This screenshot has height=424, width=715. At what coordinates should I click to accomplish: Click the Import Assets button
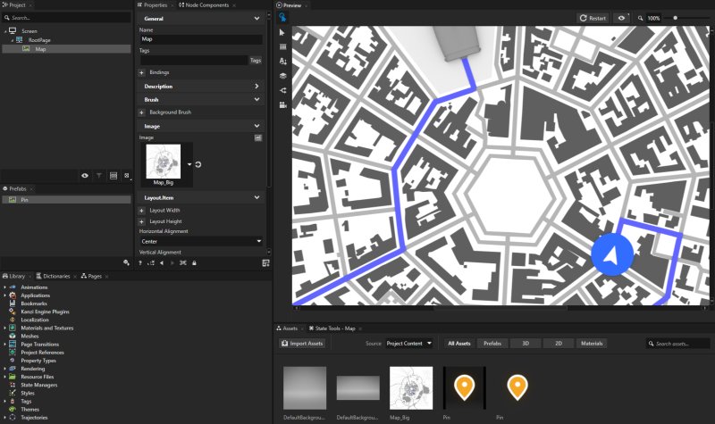click(303, 343)
